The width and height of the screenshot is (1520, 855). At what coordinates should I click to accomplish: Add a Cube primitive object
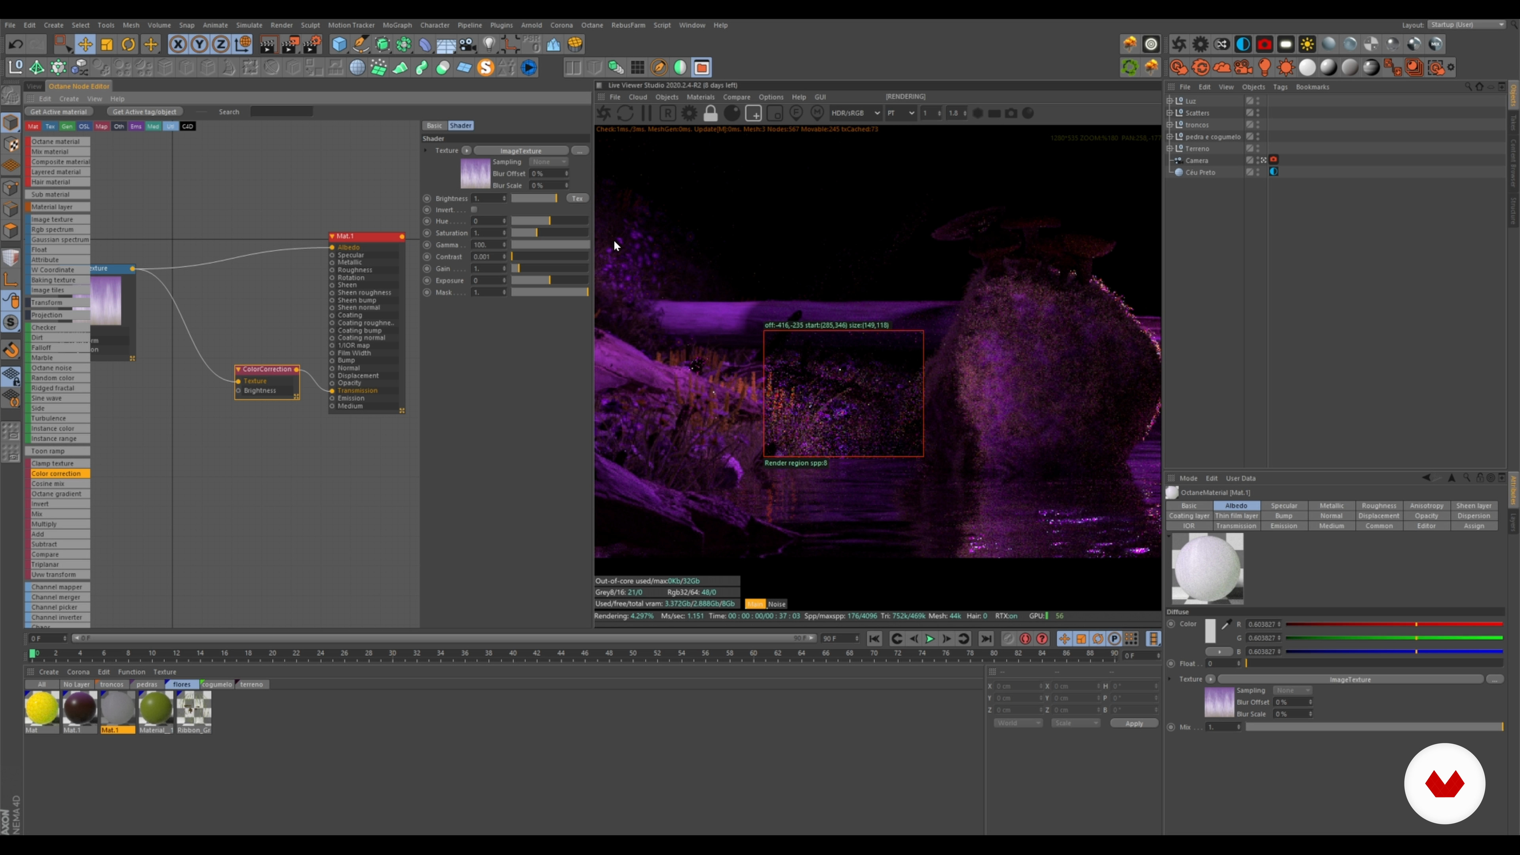pyautogui.click(x=339, y=44)
